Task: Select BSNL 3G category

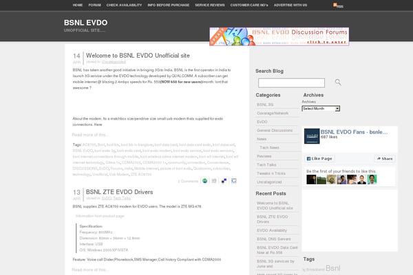Action: click(x=265, y=104)
